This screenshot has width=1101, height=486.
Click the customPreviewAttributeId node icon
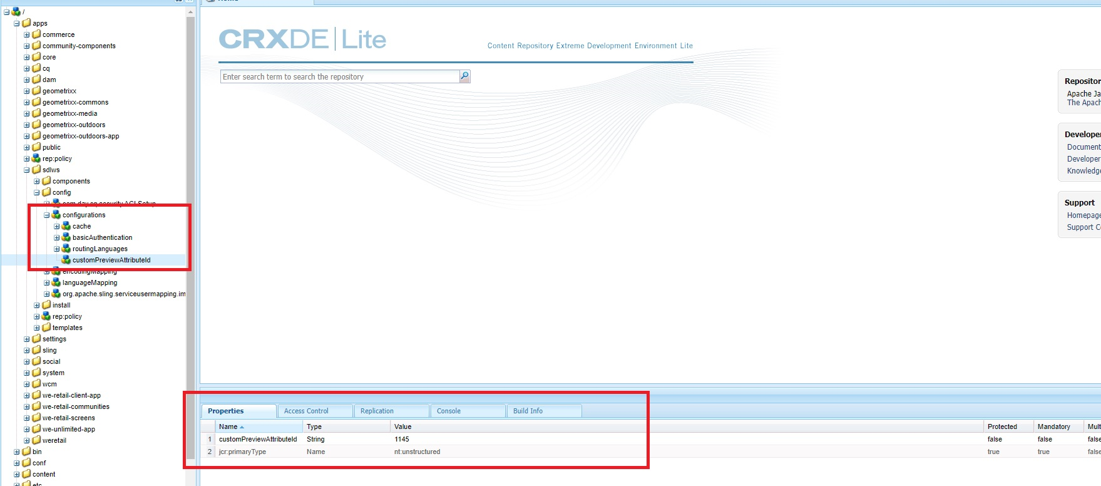[66, 260]
